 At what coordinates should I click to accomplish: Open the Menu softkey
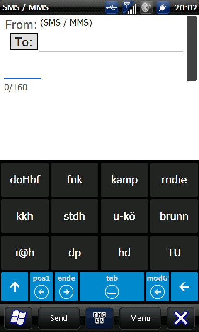tap(140, 318)
